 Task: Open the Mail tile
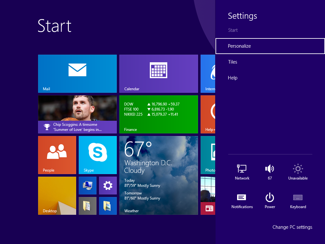77,73
